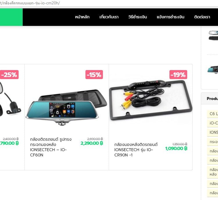Open the เกี่ยวกับเรา menu item
218x200 pixels.
pyautogui.click(x=109, y=17)
